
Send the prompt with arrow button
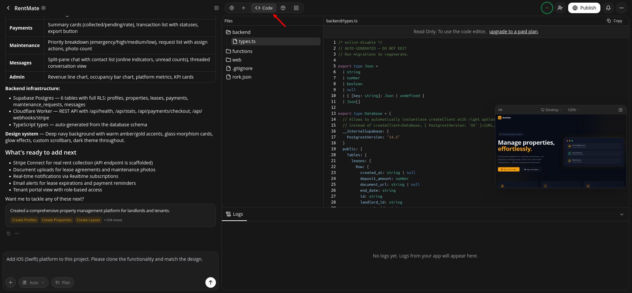(211, 282)
